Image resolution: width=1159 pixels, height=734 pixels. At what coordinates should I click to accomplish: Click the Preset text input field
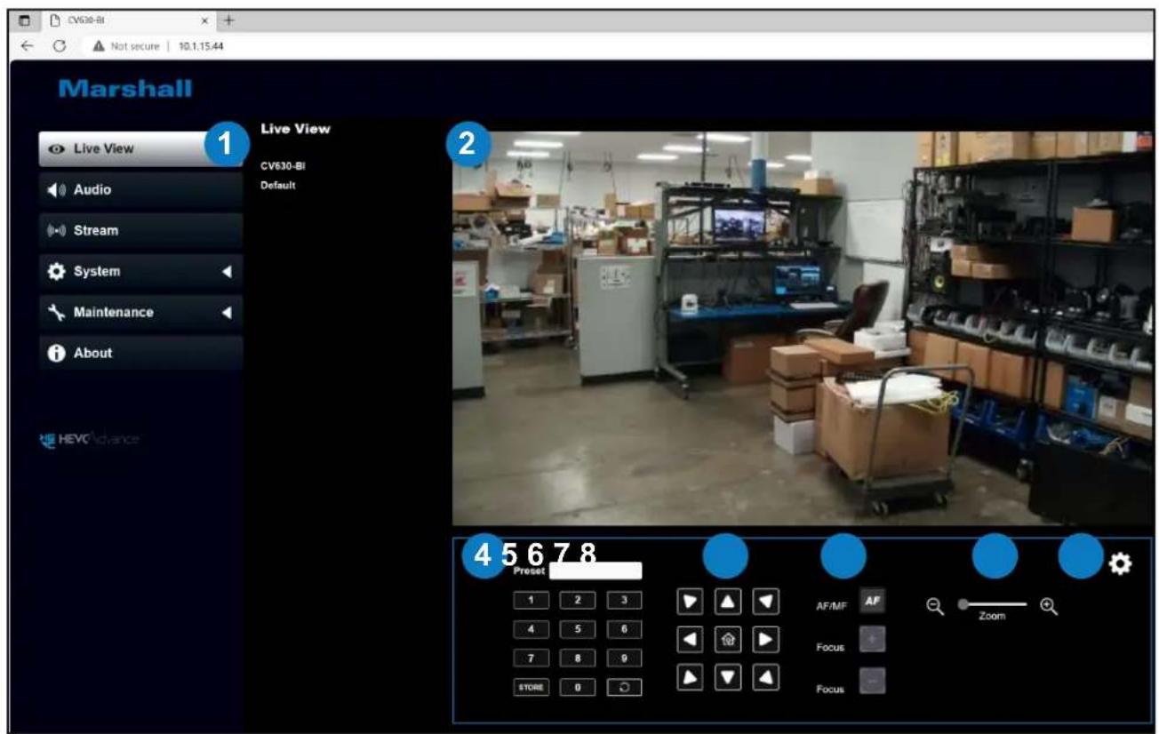pyautogui.click(x=595, y=570)
